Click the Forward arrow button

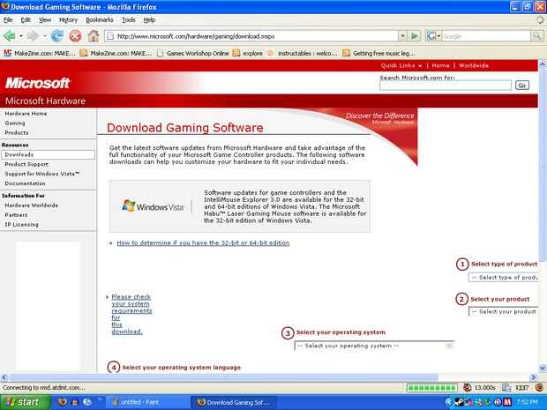(x=33, y=35)
